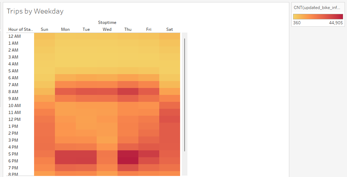Image resolution: width=347 pixels, height=177 pixels.
Task: Click the 7 AM row label
Action: click(13, 85)
